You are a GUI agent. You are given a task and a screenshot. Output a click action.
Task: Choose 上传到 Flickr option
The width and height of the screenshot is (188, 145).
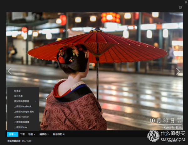tap(21, 127)
